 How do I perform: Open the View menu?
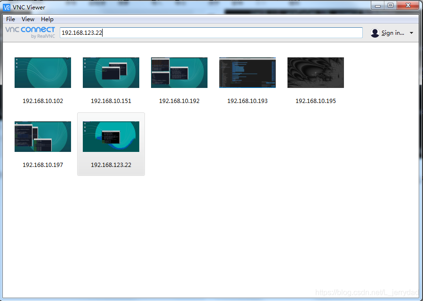(x=28, y=19)
